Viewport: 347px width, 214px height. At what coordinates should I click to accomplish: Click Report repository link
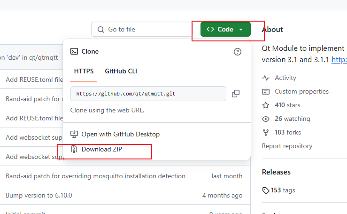[287, 146]
